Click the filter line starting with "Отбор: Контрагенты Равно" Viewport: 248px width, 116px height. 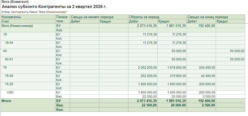click(x=34, y=12)
